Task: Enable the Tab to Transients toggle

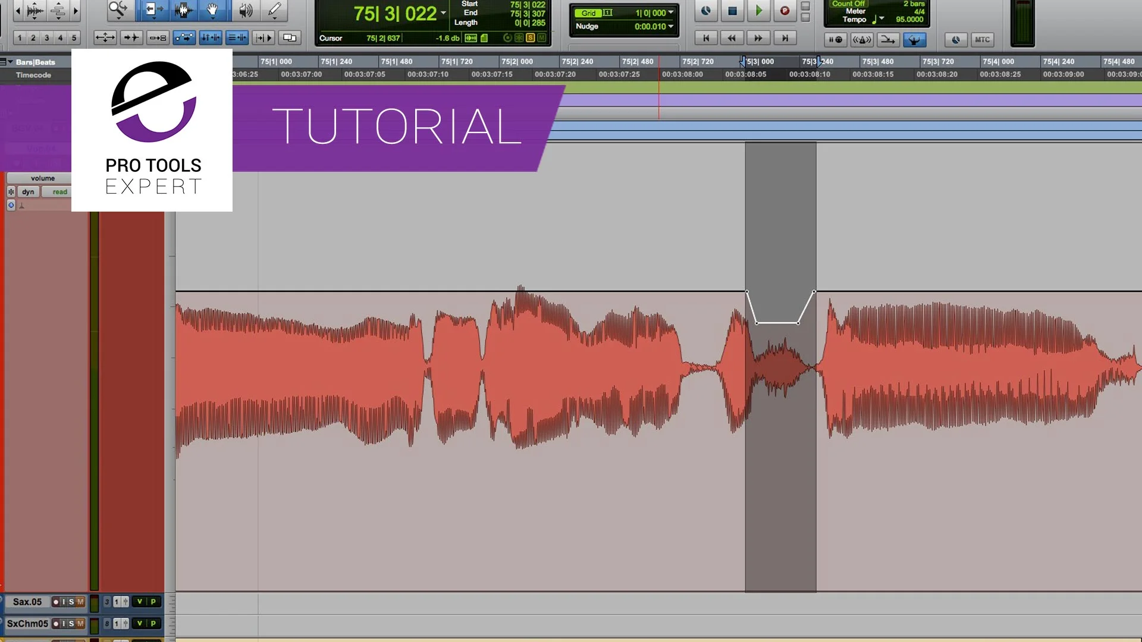Action: 131,37
